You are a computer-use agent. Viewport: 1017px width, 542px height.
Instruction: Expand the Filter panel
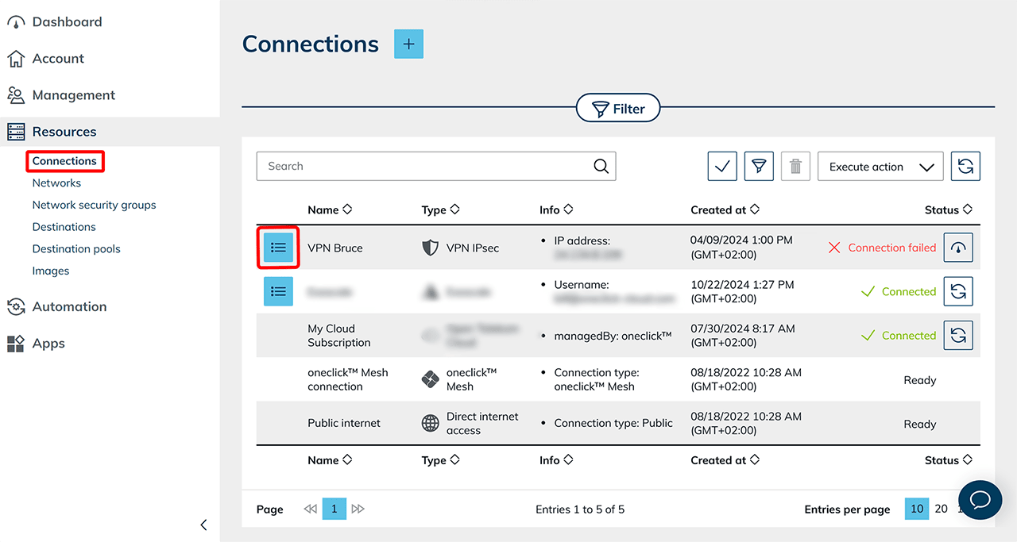click(x=618, y=109)
